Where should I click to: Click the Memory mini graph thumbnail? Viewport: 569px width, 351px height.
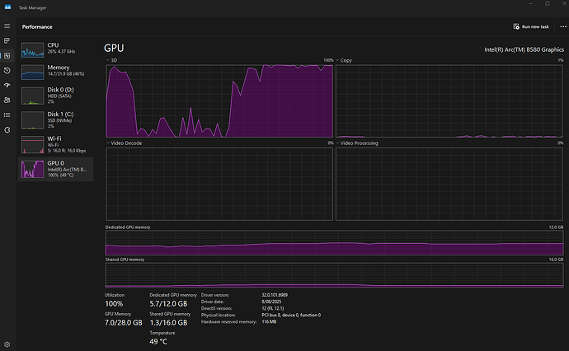33,73
